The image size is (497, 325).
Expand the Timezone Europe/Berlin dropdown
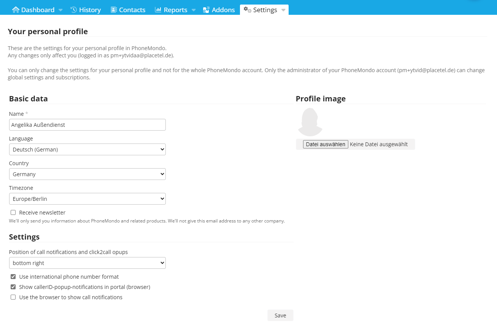(x=87, y=199)
